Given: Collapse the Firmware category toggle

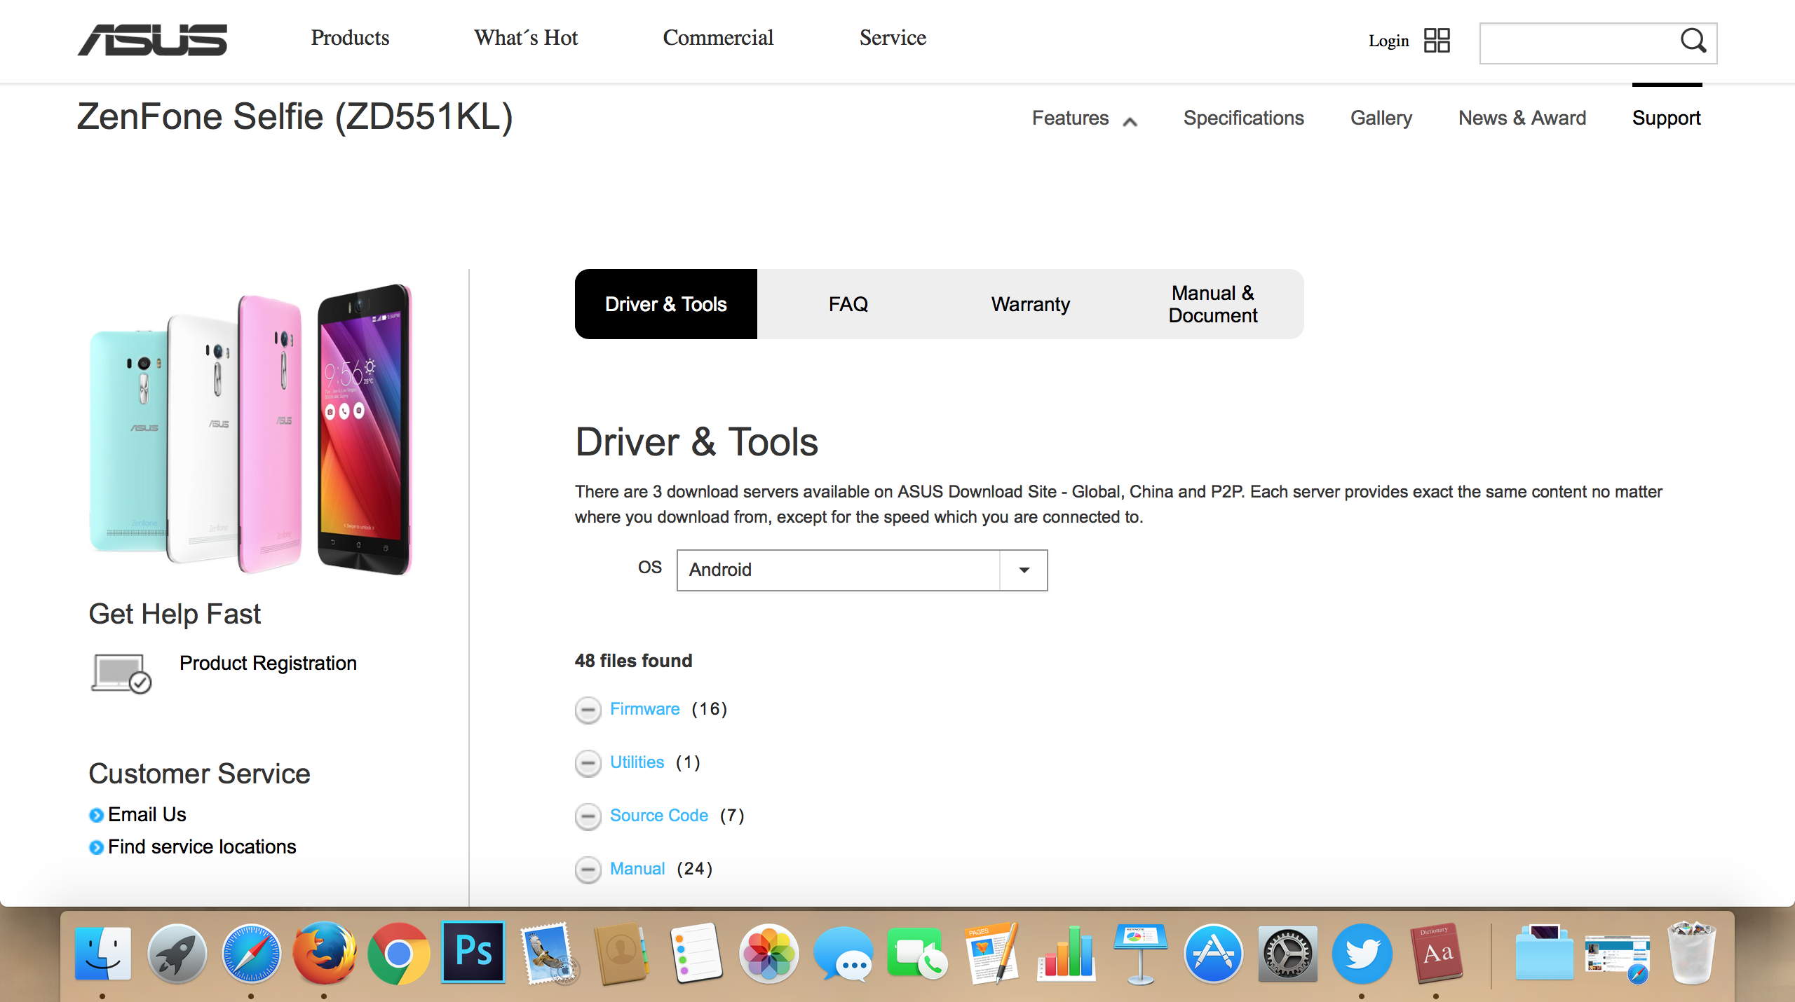Looking at the screenshot, I should (588, 710).
